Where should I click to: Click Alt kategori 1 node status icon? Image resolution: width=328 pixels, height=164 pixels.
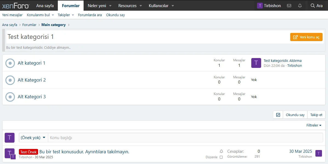point(10,63)
